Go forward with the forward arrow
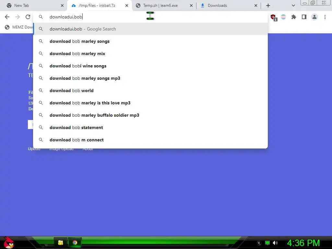This screenshot has width=332, height=249. 18,17
